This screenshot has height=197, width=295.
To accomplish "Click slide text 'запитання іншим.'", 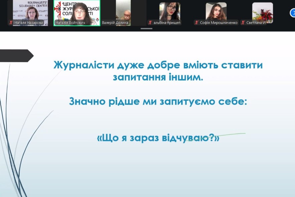I will [x=158, y=77].
